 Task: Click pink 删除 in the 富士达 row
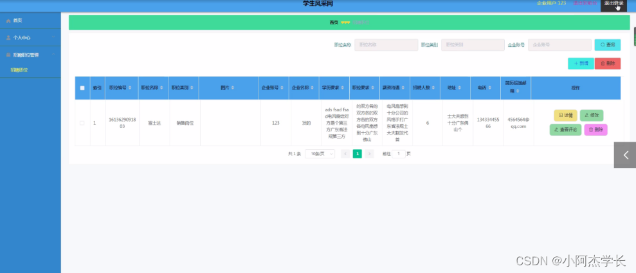(x=596, y=129)
